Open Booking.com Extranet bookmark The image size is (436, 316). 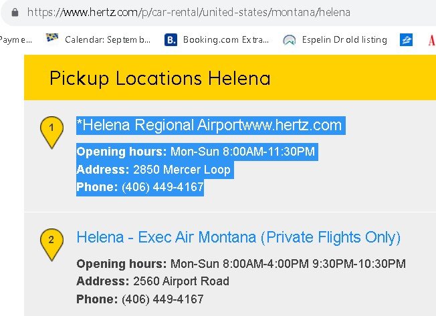point(225,40)
